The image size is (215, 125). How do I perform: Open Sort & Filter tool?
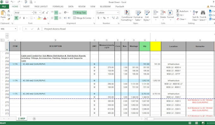click(x=195, y=15)
